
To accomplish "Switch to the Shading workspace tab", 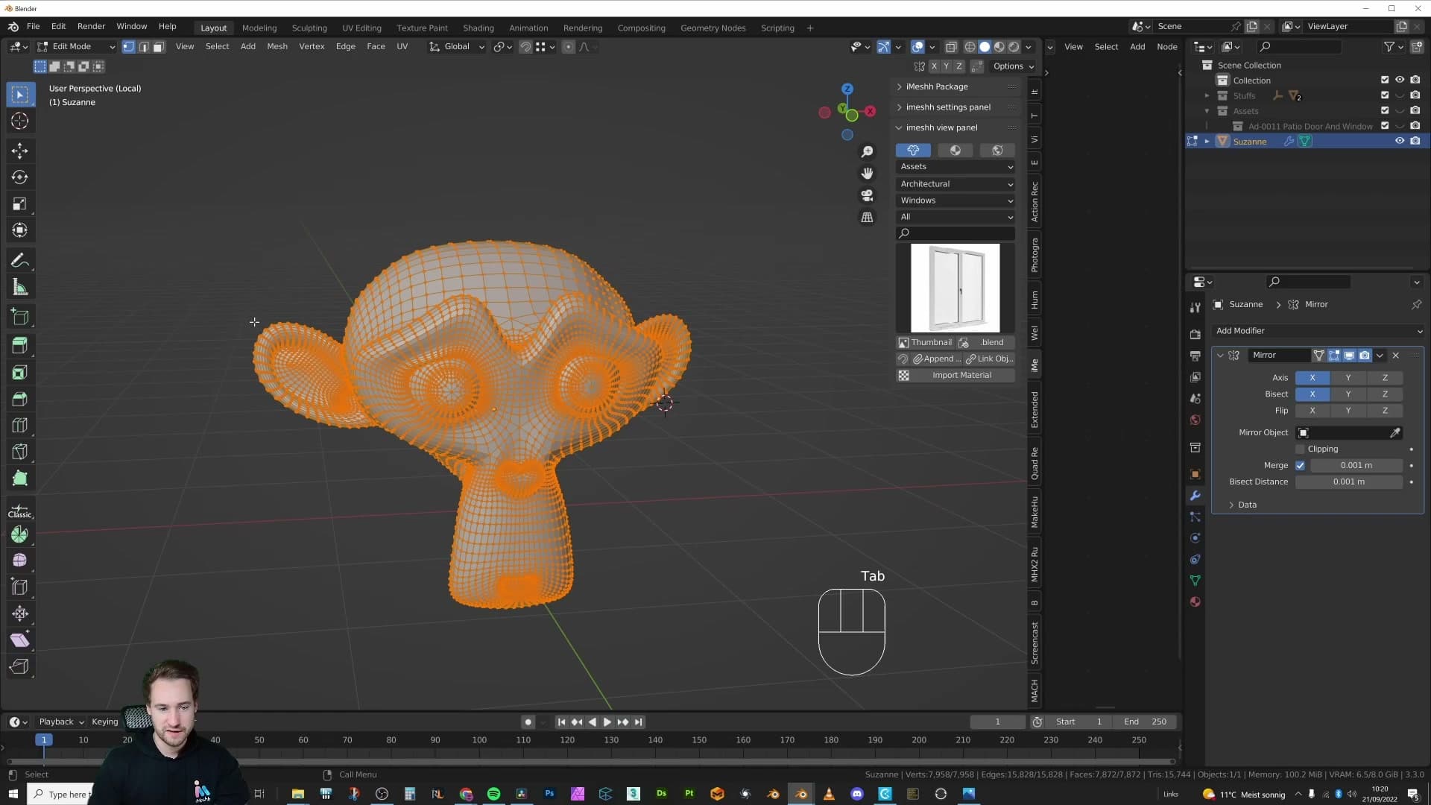I will point(478,28).
